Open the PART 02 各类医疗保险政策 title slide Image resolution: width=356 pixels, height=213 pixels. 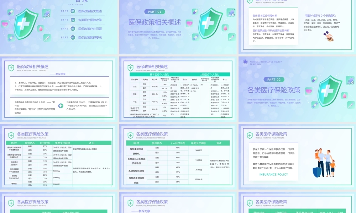pos(297,89)
